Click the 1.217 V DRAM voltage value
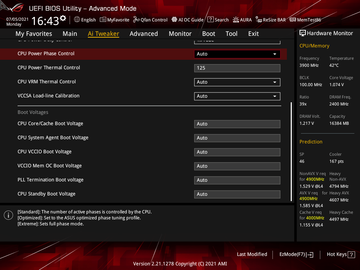360x270 pixels. [x=307, y=123]
